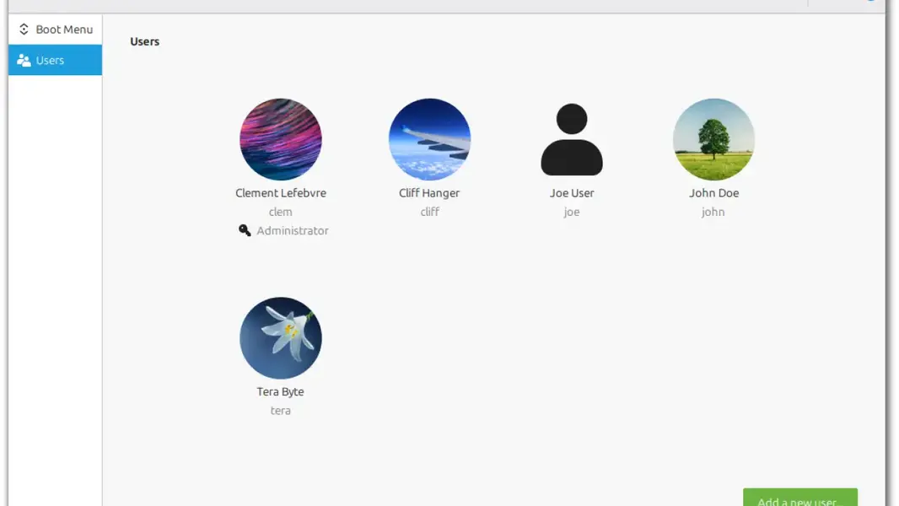This screenshot has height=506, width=899.
Task: Click the Add a new user button
Action: point(799,498)
